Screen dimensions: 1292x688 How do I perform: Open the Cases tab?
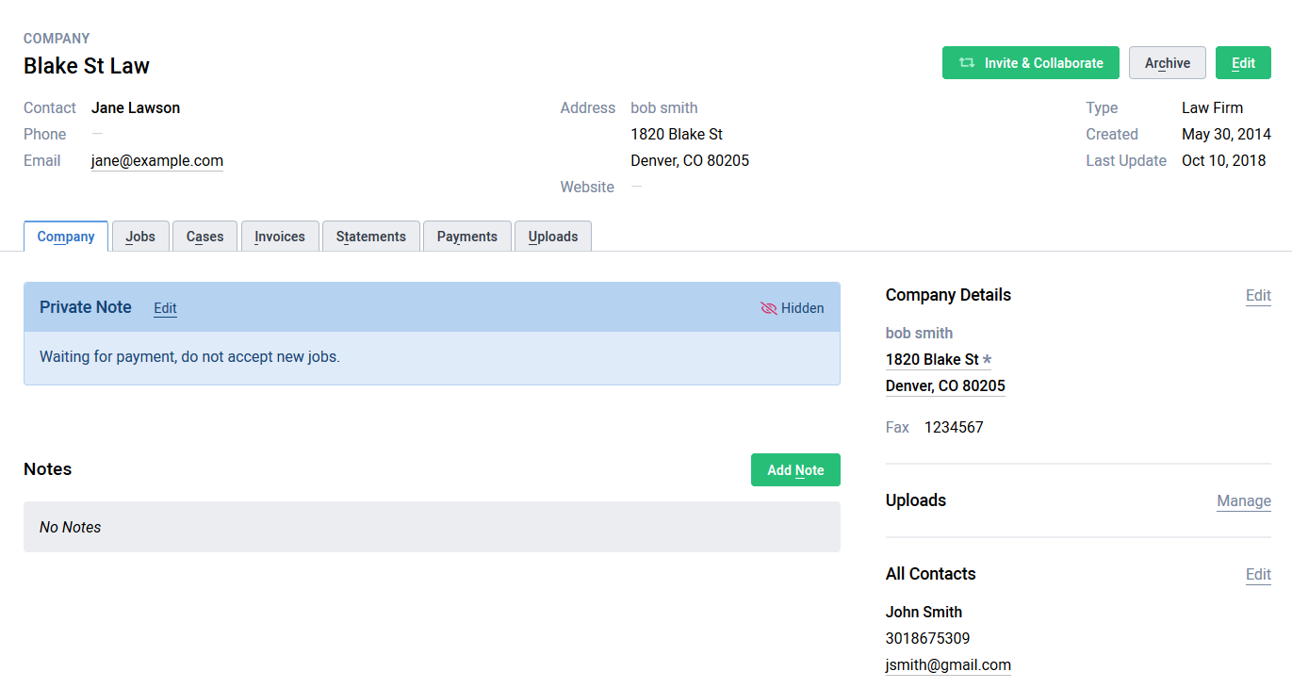coord(204,236)
